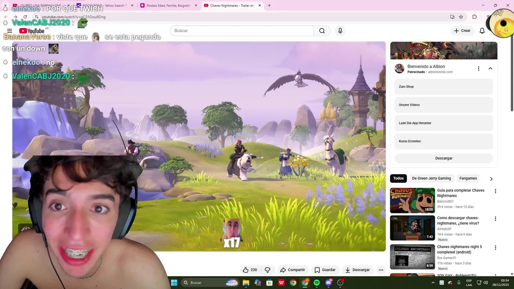Switch to the Elxokas Edad, Familia tab
The image size is (514, 289).
click(169, 6)
